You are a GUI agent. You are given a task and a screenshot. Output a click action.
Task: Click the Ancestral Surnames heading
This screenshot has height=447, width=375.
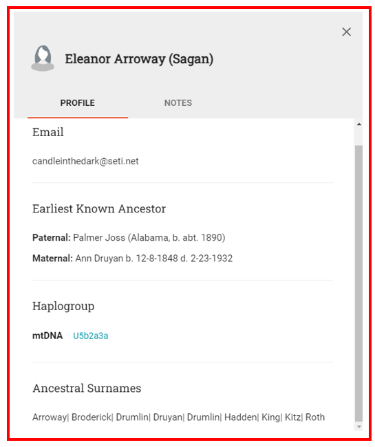click(x=87, y=389)
